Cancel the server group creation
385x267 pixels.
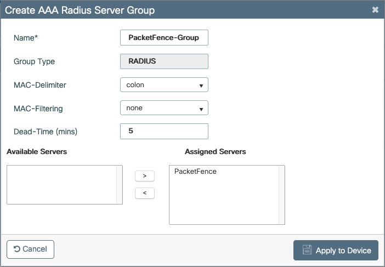click(30, 249)
